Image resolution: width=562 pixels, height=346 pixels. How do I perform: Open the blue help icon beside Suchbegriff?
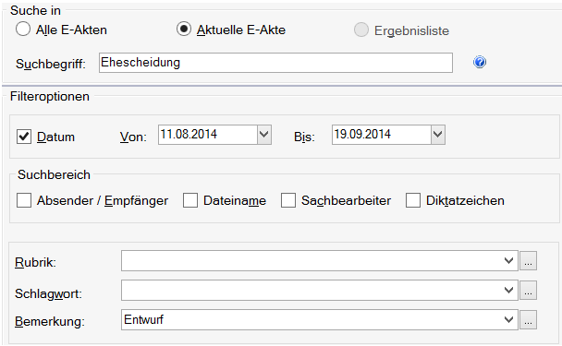(x=480, y=62)
